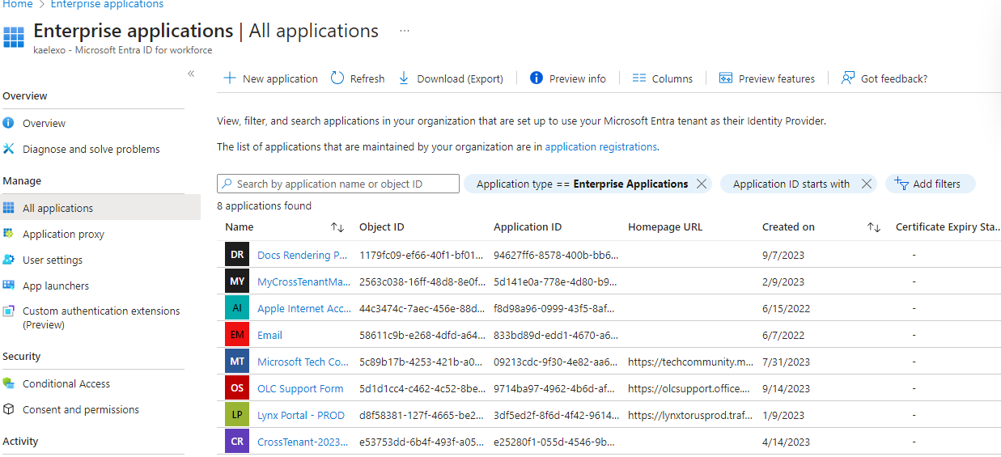Click the User settings gear icon
The width and height of the screenshot is (1001, 457).
[9, 260]
